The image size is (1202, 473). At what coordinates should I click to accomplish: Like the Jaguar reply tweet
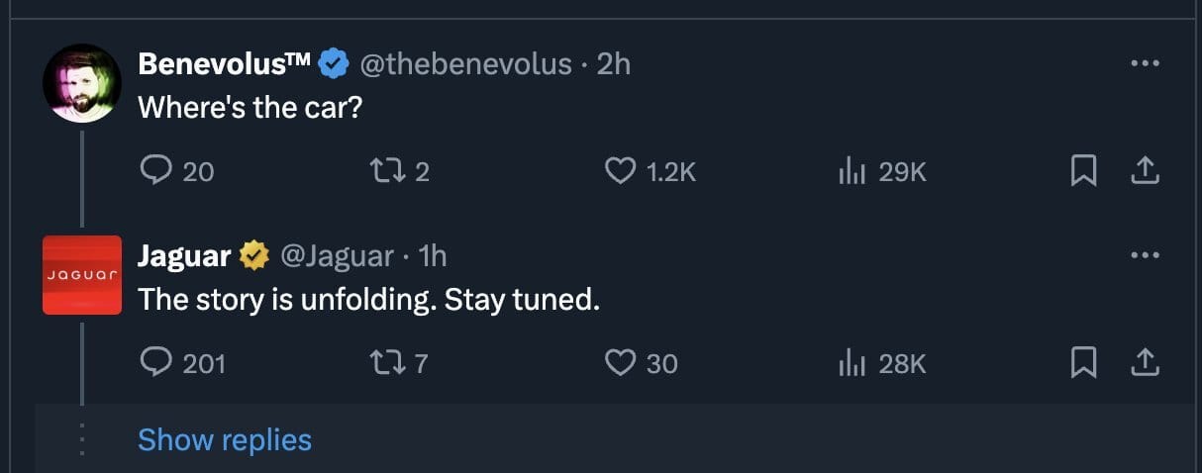621,363
